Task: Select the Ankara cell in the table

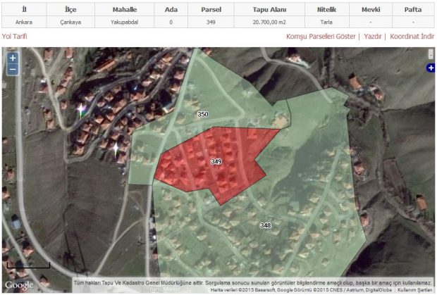Action: pos(24,23)
